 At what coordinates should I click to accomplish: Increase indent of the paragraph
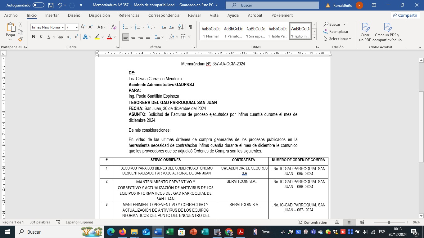171,27
